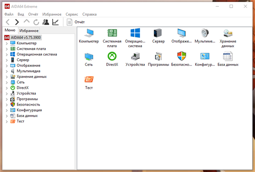Open the Тест benchmark icon in right pane
Screen dimensions: 255x172
89,79
